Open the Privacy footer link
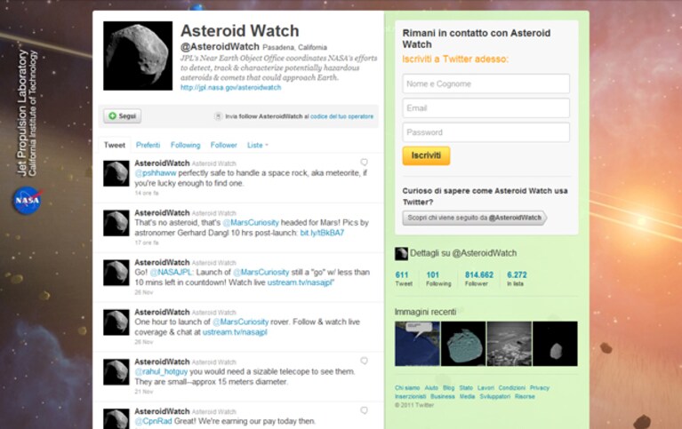 pyautogui.click(x=540, y=388)
